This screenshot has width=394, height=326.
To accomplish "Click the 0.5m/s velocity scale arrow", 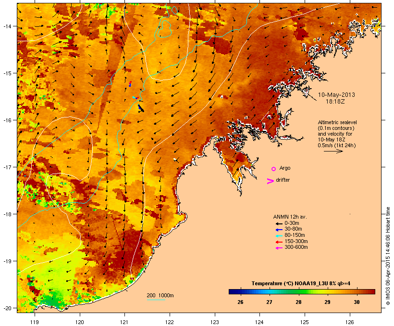I will [x=333, y=151].
